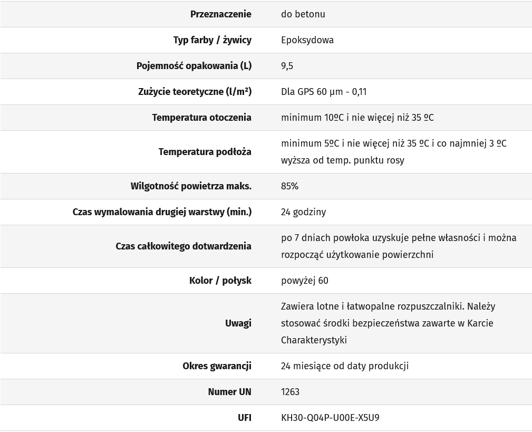The width and height of the screenshot is (532, 432).
Task: Select the '9,5' capacity value
Action: coord(287,66)
